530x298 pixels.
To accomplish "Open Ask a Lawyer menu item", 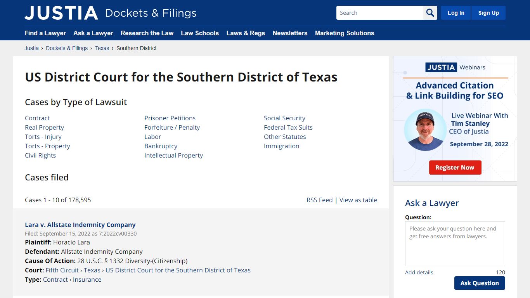I will pyautogui.click(x=93, y=33).
